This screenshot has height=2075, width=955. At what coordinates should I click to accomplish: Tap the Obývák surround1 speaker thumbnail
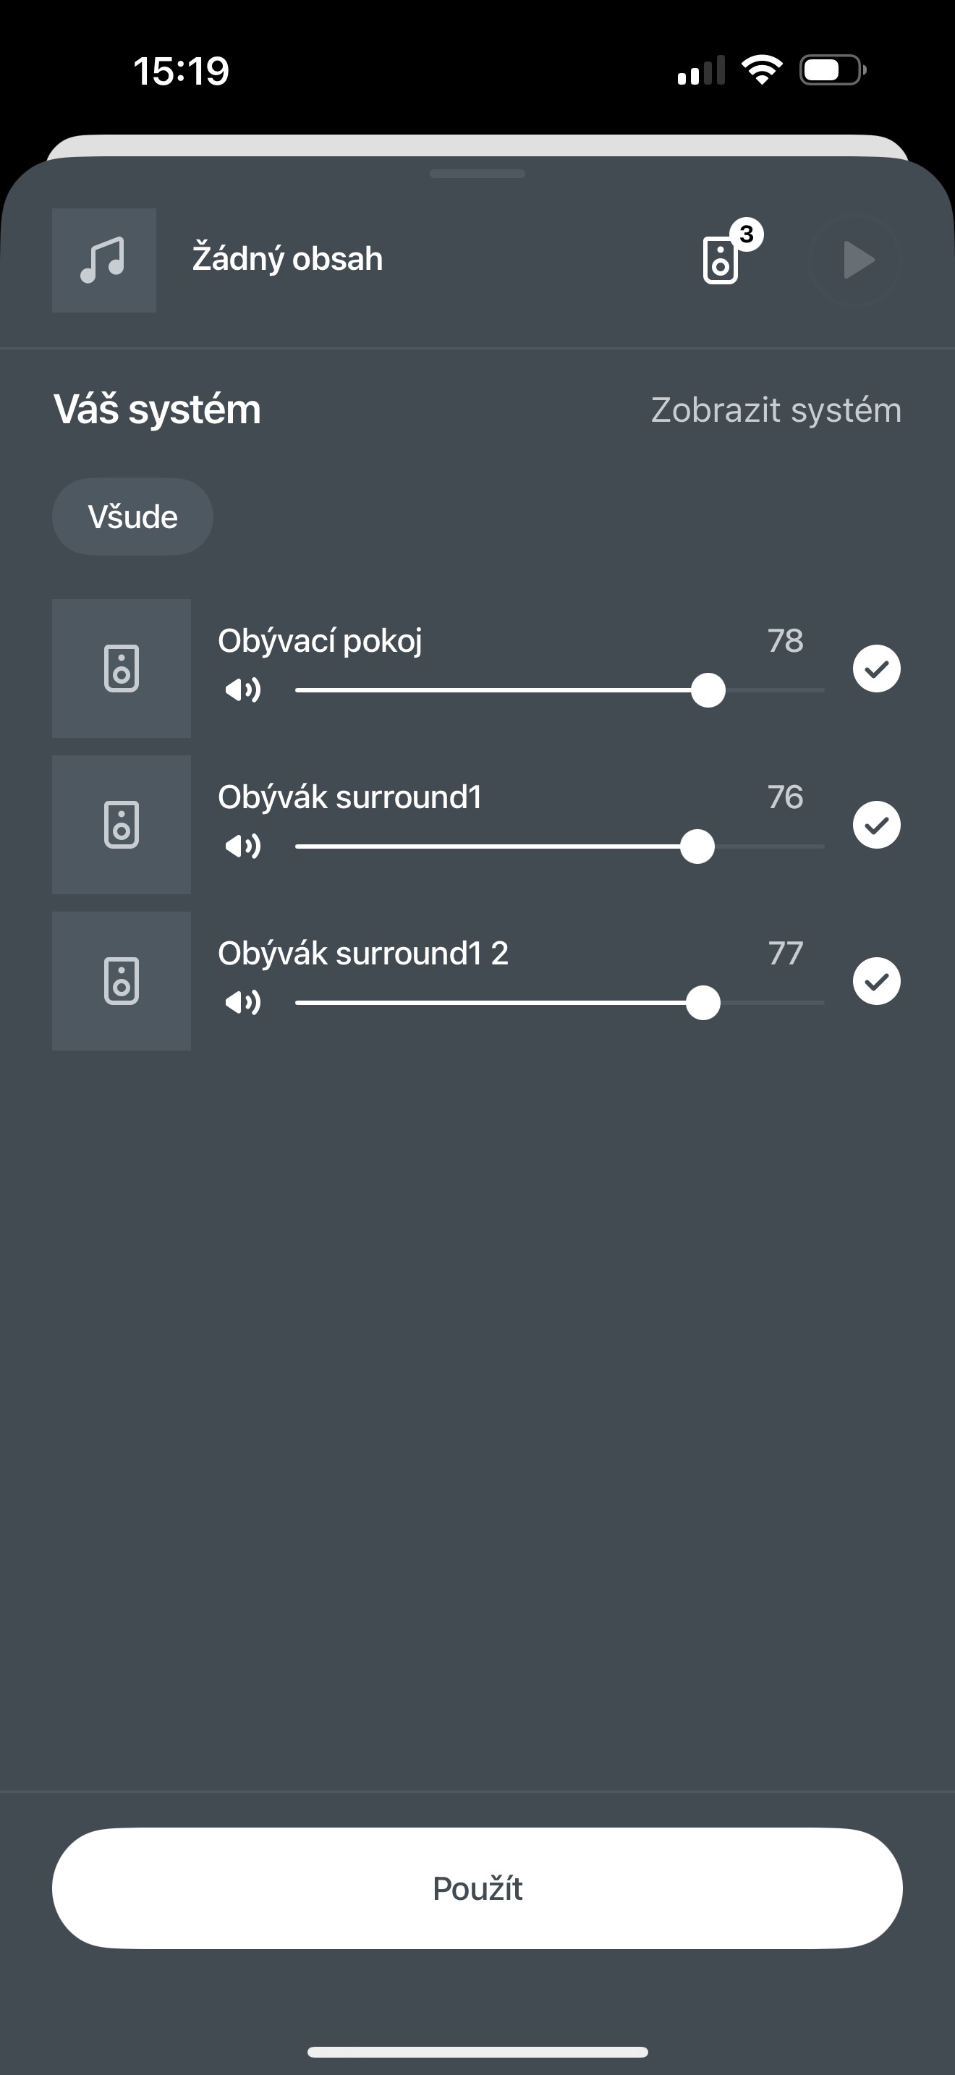click(122, 824)
